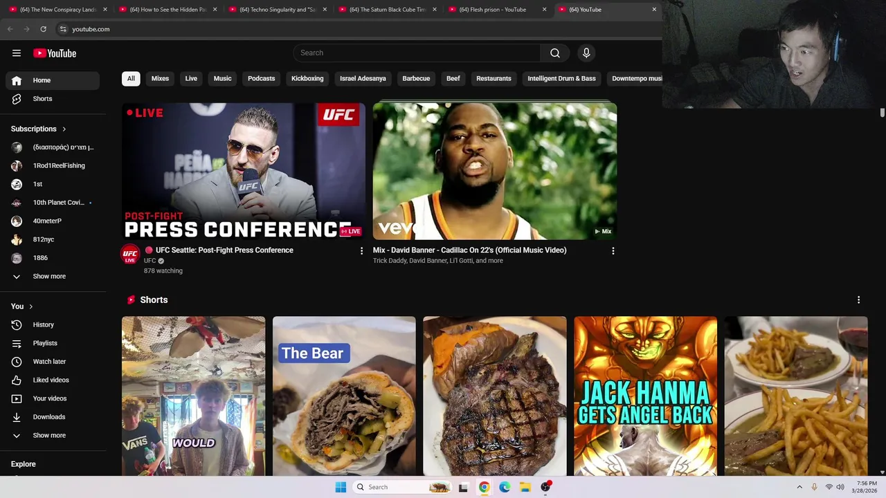Open site information icon in the address bar
Screen dimensions: 886x498
pyautogui.click(x=63, y=29)
